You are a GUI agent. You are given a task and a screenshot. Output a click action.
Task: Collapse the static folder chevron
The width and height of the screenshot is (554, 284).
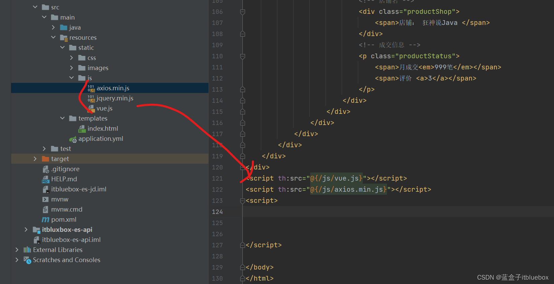click(x=62, y=48)
